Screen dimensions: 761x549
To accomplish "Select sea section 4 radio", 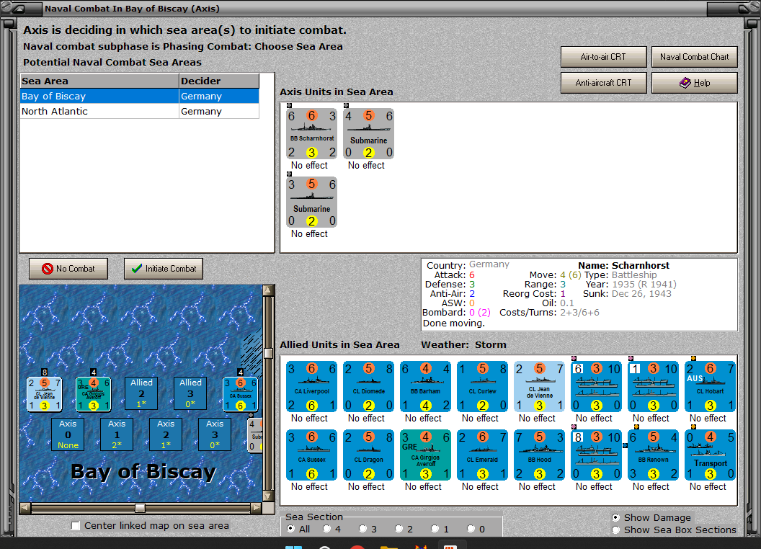I will point(327,529).
